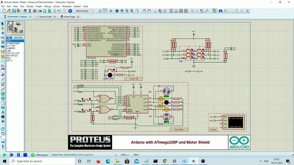Screen dimensions: 294x165
Task: Switch to the Source Code tab
Action: coord(45,16)
